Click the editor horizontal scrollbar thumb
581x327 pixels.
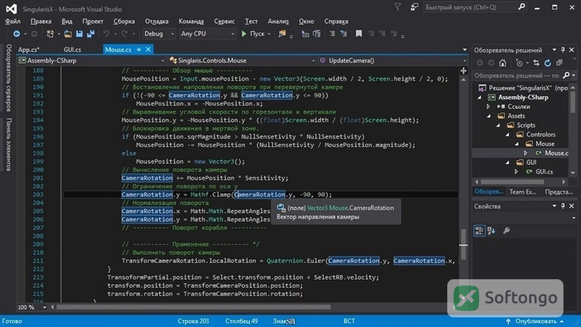click(x=194, y=307)
